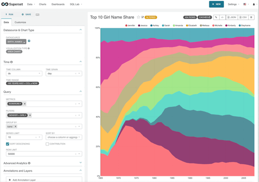Open the hamburger menu icon beside CSV
The height and width of the screenshot is (182, 259).
point(251,17)
